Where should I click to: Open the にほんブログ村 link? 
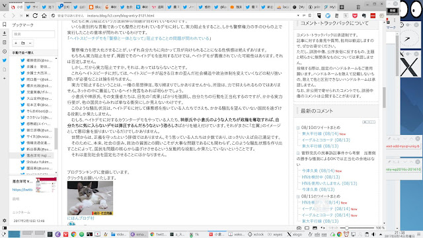(x=81, y=218)
